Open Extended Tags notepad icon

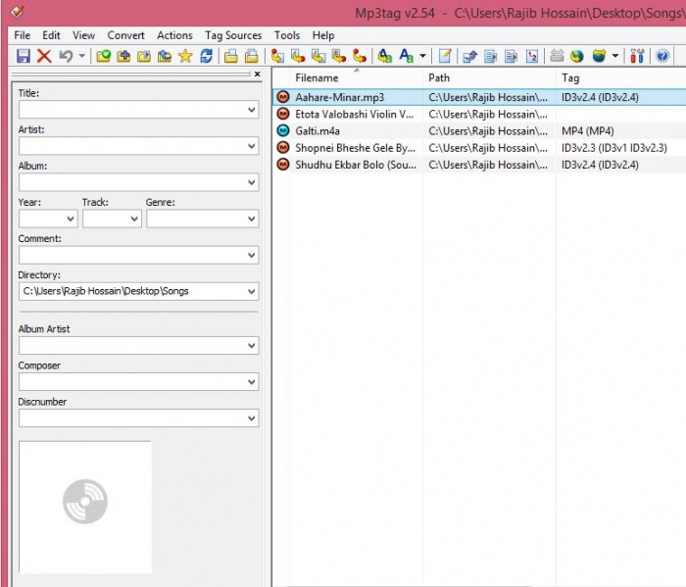pos(445,56)
